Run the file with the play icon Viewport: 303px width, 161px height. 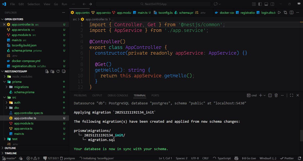point(279,13)
